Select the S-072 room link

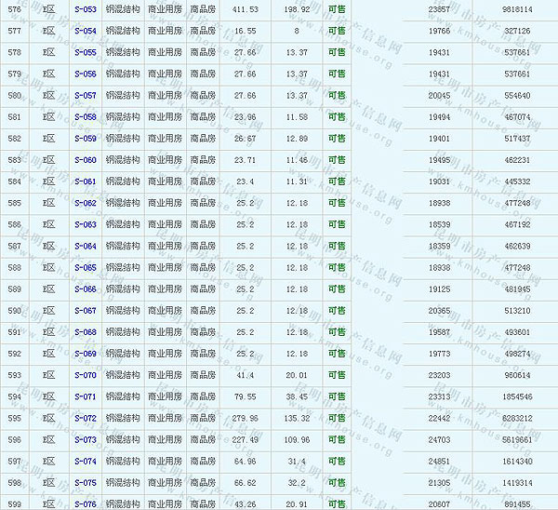[x=85, y=418]
